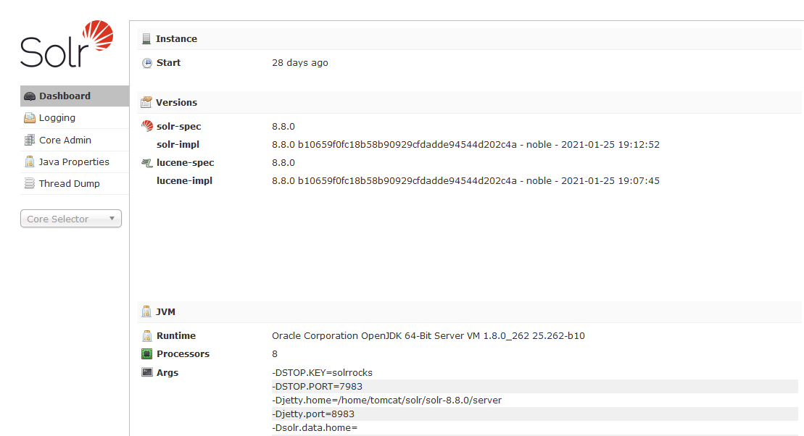
Task: Click the solr-spec sun icon
Action: (x=147, y=126)
